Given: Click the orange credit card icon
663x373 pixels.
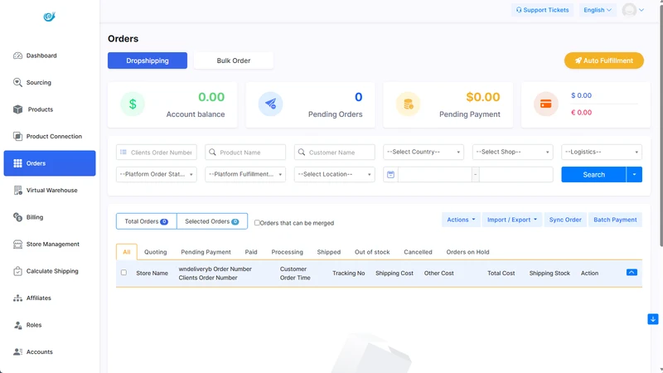Looking at the screenshot, I should coord(546,104).
